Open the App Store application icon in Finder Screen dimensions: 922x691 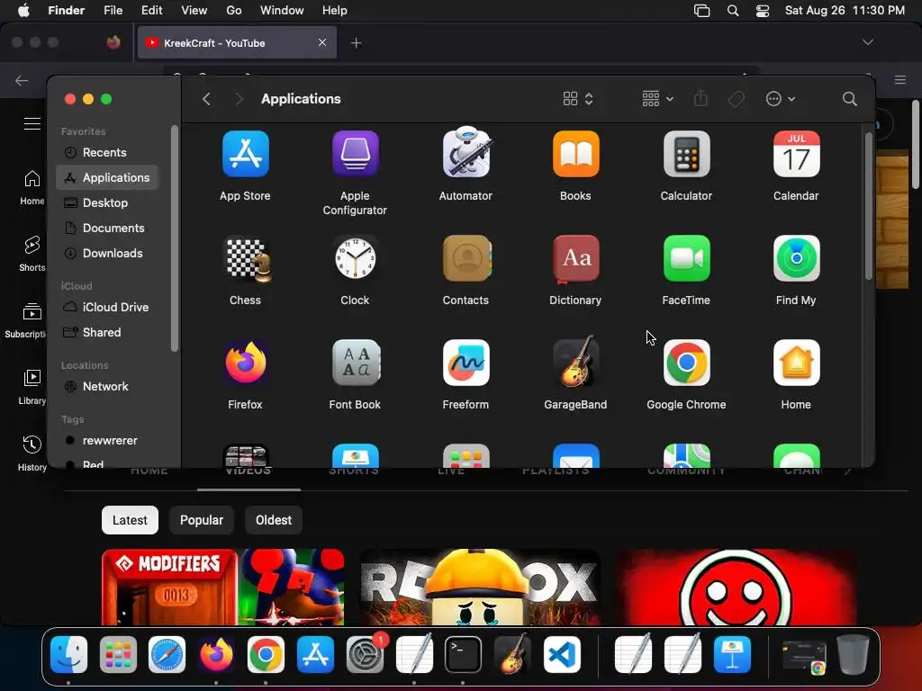pos(245,154)
